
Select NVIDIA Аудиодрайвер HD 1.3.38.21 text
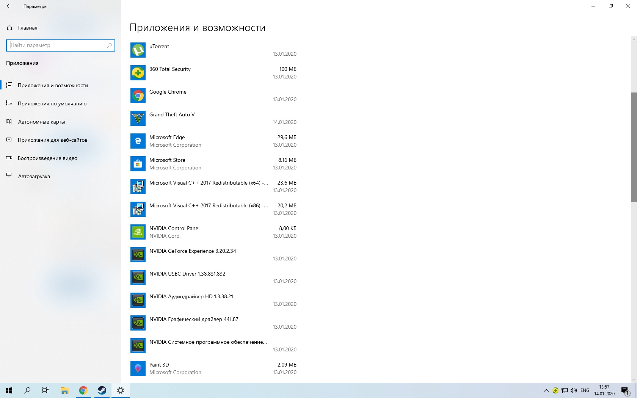point(191,296)
